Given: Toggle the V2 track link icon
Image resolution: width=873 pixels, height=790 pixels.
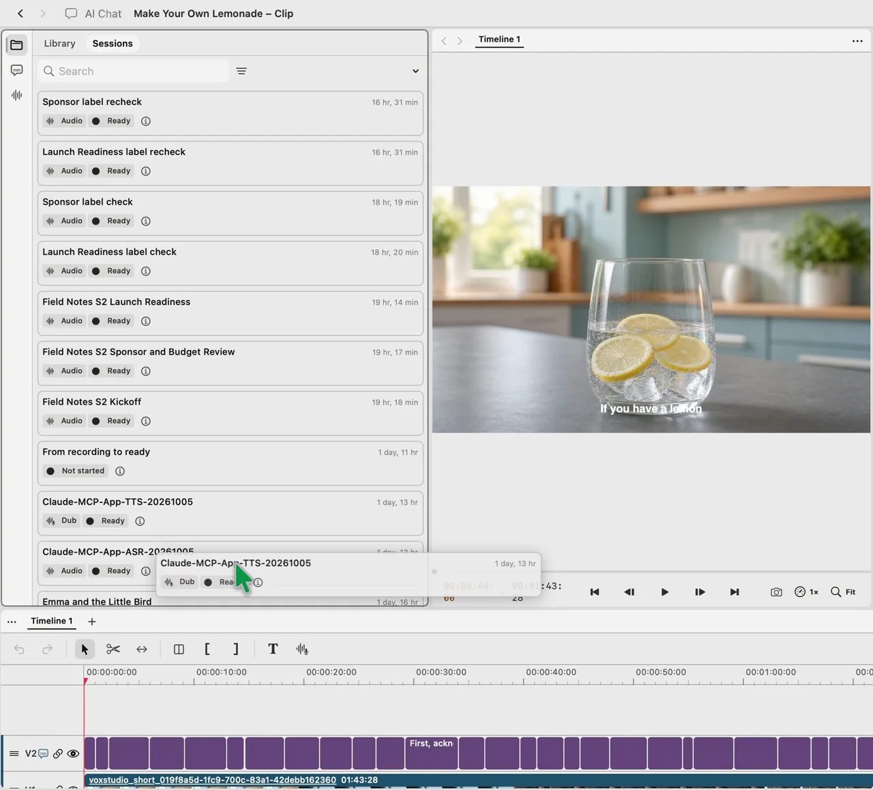Looking at the screenshot, I should [58, 754].
